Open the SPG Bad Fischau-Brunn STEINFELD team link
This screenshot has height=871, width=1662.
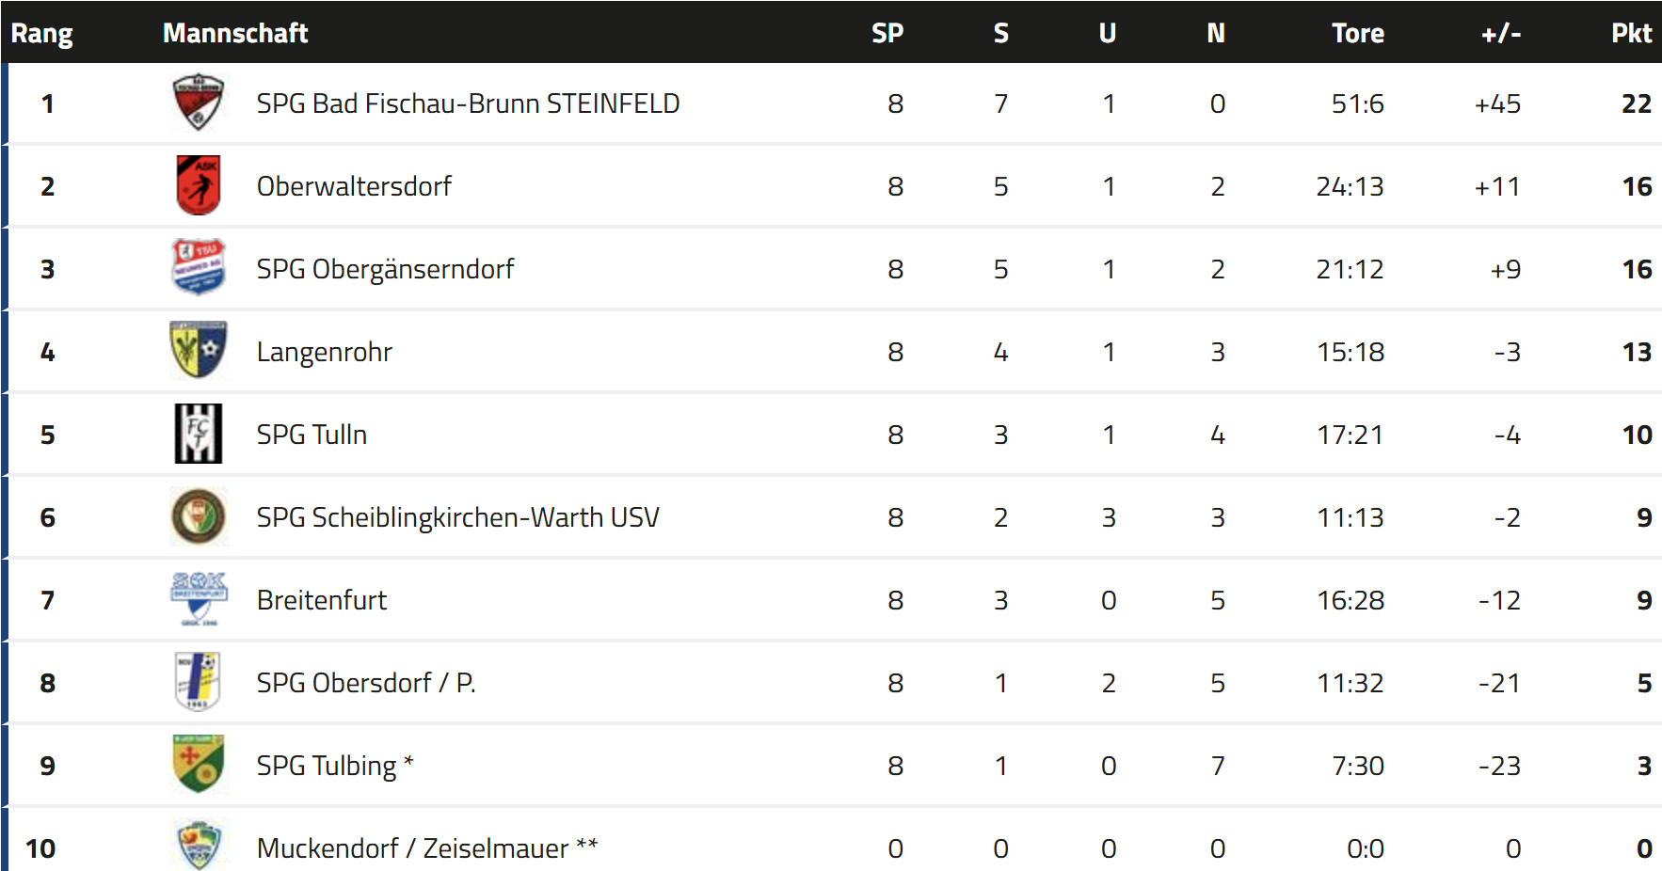pos(468,103)
